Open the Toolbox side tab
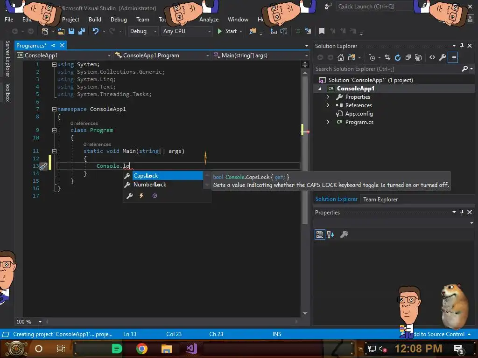This screenshot has width=478, height=358. click(x=8, y=92)
